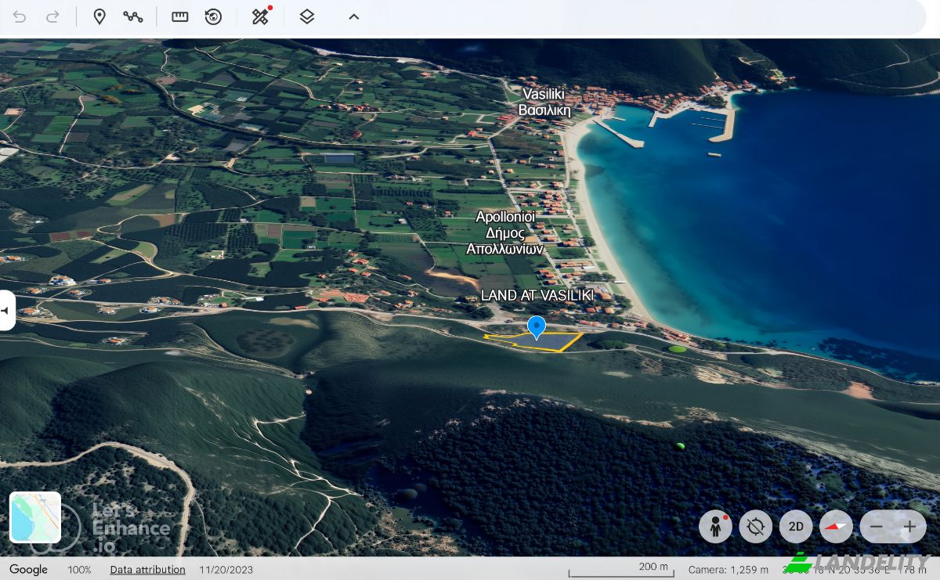Open the measure ruler tool
Viewport: 940px width, 580px height.
tap(180, 16)
